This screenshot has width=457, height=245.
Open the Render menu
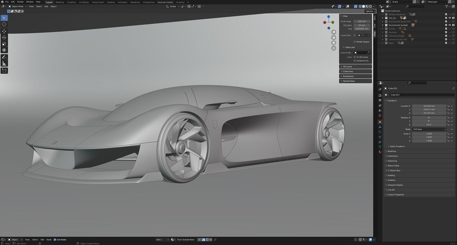click(21, 2)
